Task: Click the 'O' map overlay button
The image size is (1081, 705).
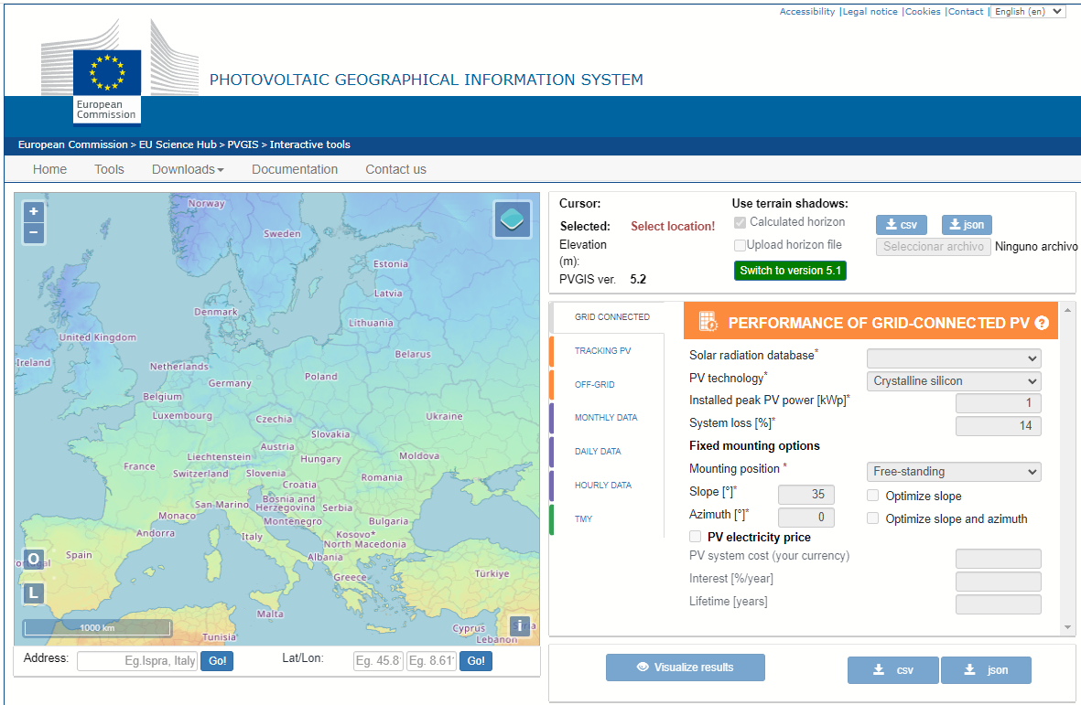Action: click(33, 559)
